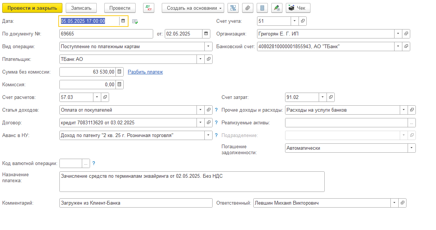Image resolution: width=436 pixels, height=230 pixels.
Task: Expand the Вид операции dropdown
Action: click(208, 47)
